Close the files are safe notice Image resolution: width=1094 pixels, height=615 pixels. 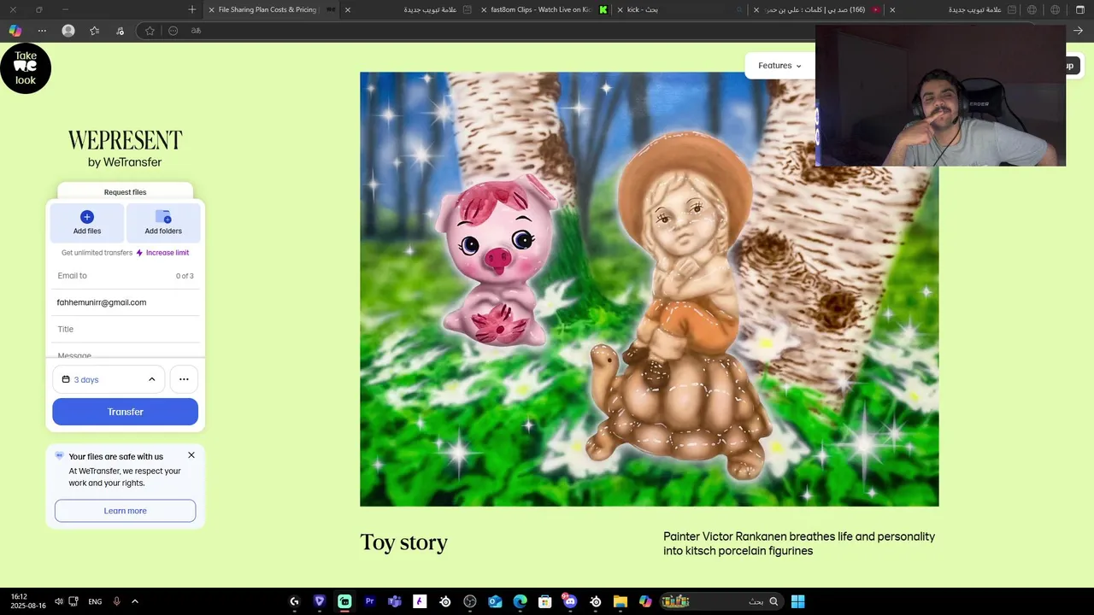click(191, 455)
